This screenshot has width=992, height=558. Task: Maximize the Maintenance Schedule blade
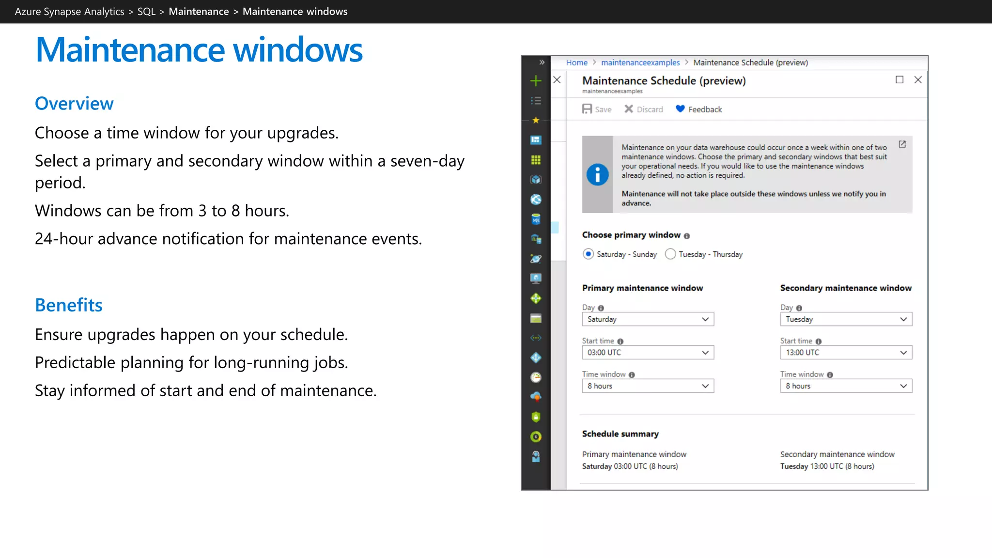pos(899,80)
